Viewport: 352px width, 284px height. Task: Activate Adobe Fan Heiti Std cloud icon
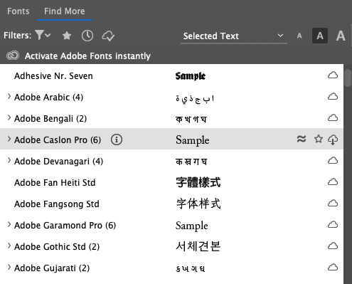click(x=333, y=182)
